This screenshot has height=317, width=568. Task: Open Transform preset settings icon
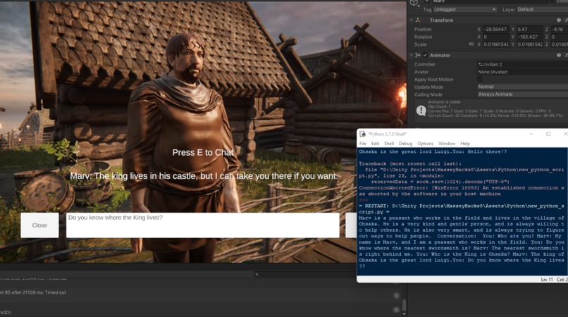(x=566, y=20)
